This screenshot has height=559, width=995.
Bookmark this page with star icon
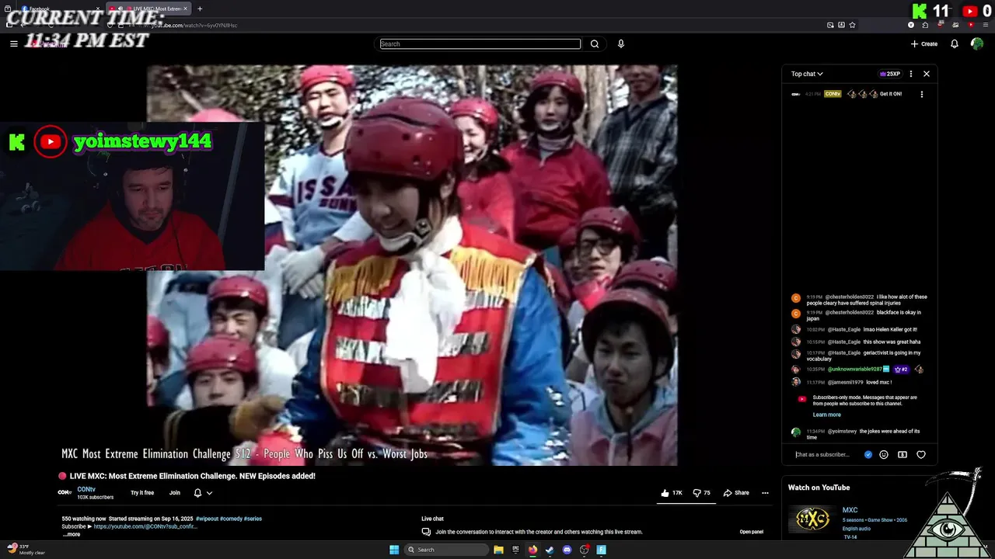tap(852, 25)
